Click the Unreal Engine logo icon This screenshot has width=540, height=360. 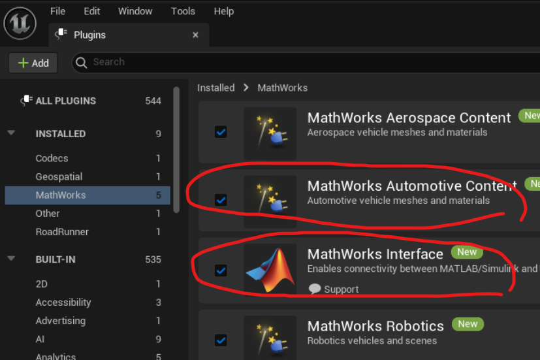click(x=20, y=24)
